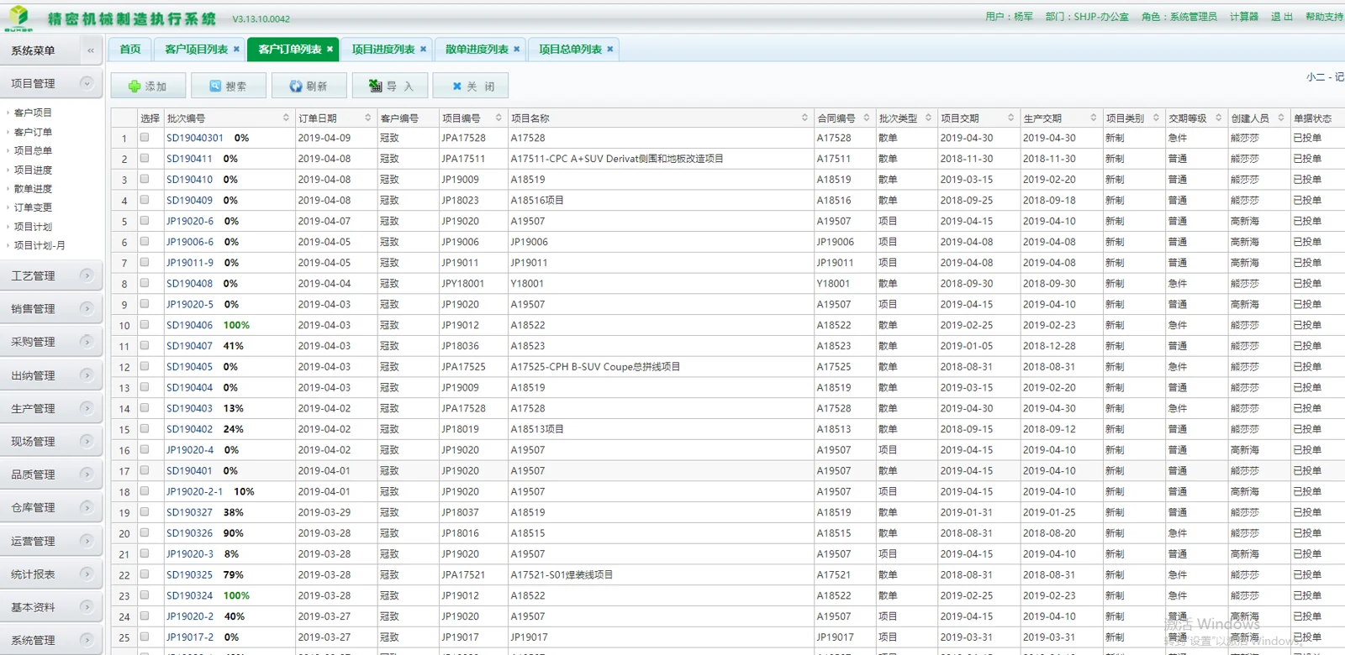Click the green plus 添加 icon

pos(134,86)
